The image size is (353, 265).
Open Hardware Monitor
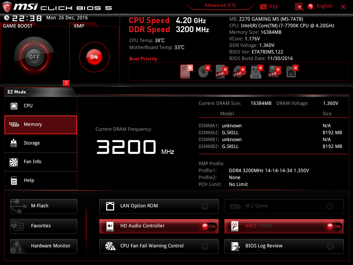44,246
